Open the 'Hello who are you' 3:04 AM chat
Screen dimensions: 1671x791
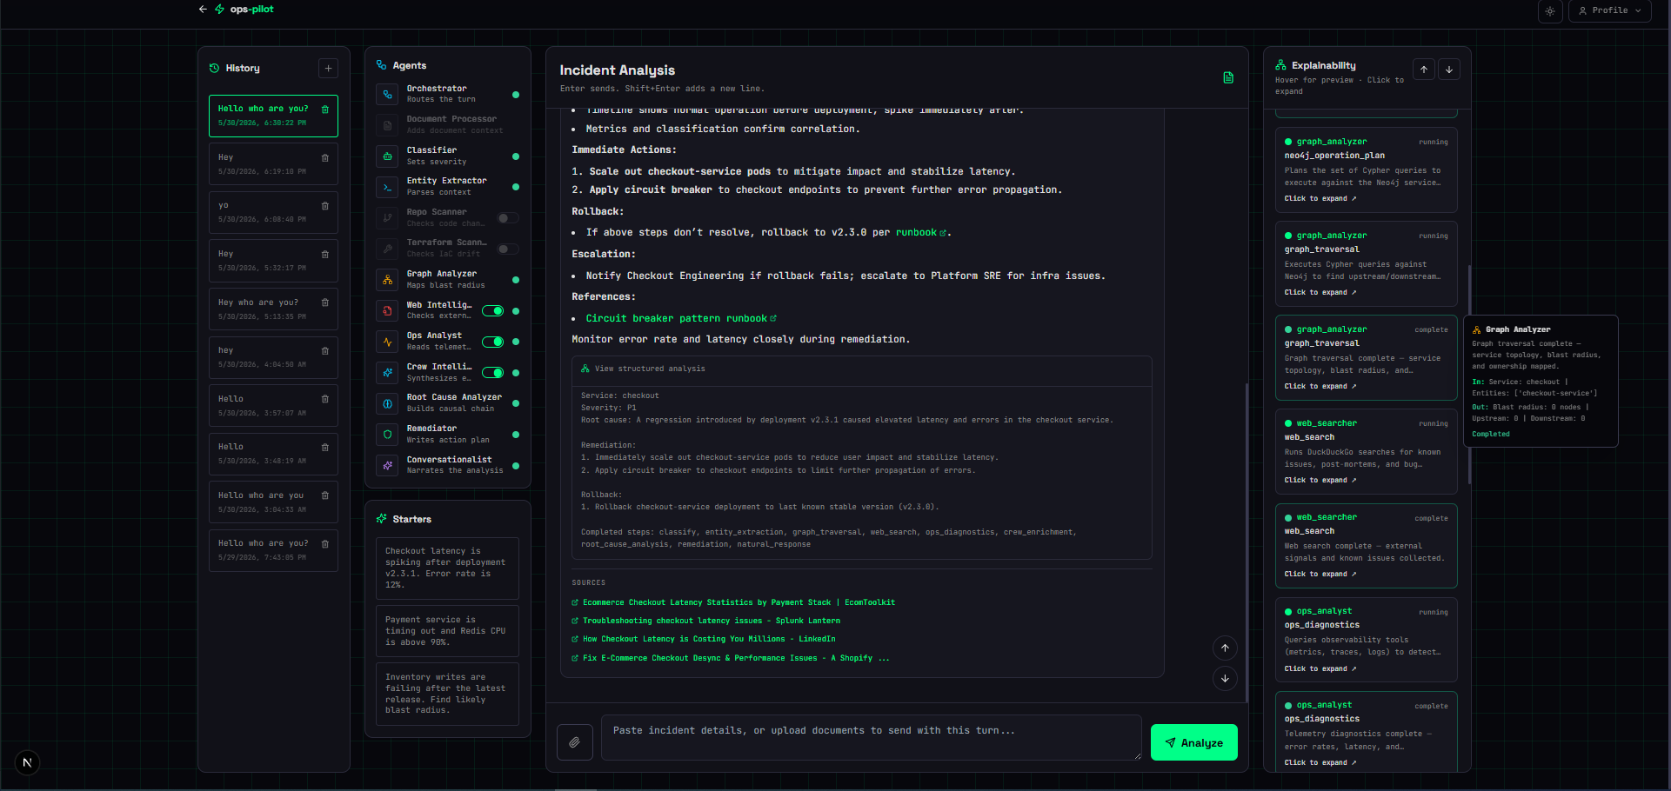[273, 502]
